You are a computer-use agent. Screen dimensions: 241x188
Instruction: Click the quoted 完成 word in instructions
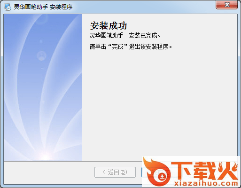click(117, 47)
